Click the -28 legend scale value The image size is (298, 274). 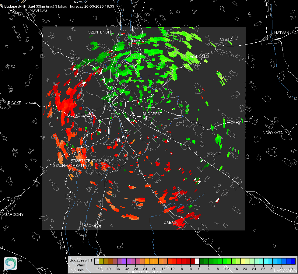point(135,269)
